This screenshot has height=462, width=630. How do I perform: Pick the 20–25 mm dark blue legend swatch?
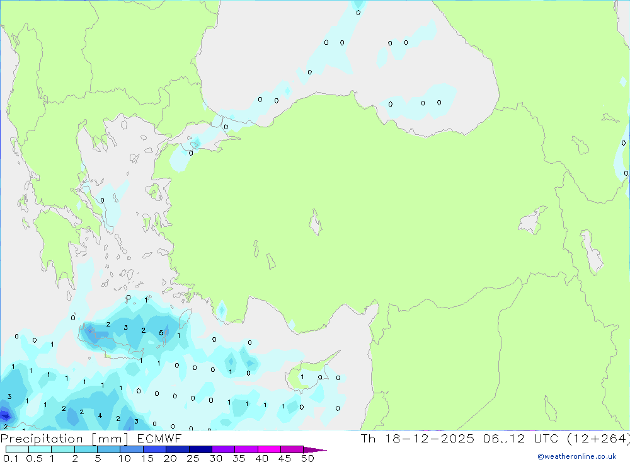tap(178, 449)
